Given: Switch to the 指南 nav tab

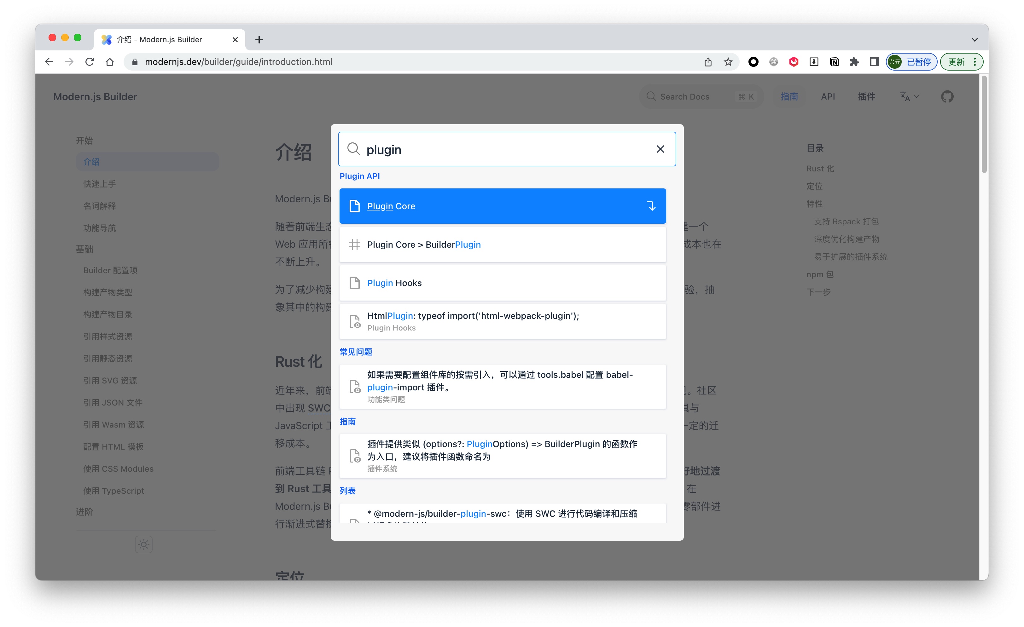Looking at the screenshot, I should coord(789,96).
